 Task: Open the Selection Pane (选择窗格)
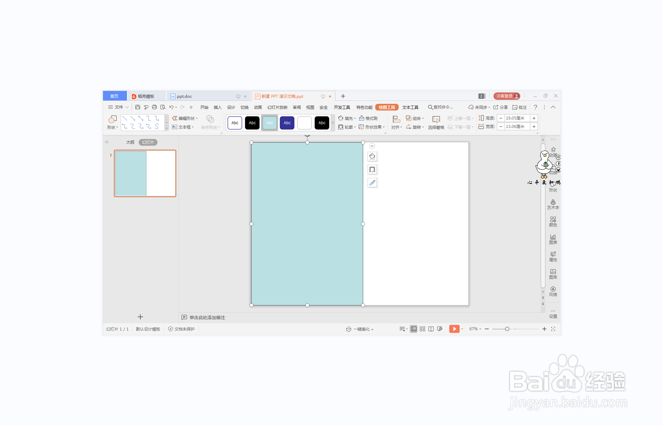click(x=436, y=122)
